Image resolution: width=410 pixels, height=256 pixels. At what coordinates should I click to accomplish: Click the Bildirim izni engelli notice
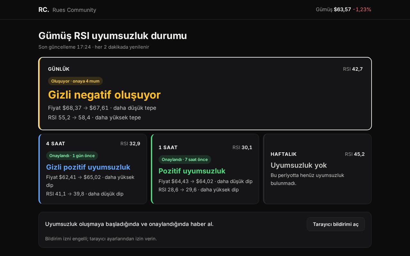click(101, 238)
